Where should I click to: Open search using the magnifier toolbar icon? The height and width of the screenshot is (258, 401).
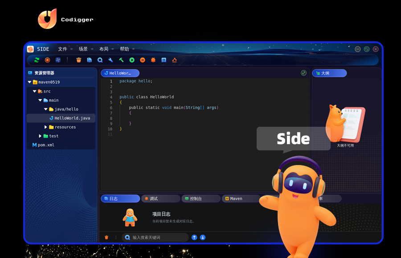(x=100, y=60)
